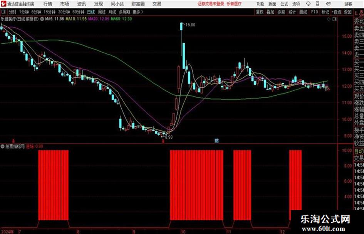Open the 市场 menu
364x234 pixels.
65,4
